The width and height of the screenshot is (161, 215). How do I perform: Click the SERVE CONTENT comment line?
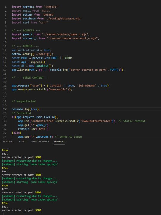(31, 78)
